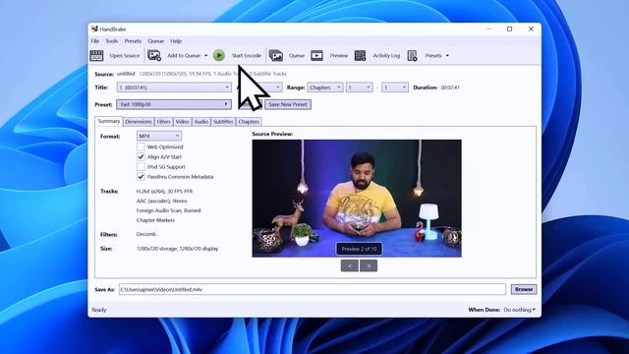Screen dimensions: 629x354
Task: Uncheck Align A/V Start
Action: tap(141, 157)
